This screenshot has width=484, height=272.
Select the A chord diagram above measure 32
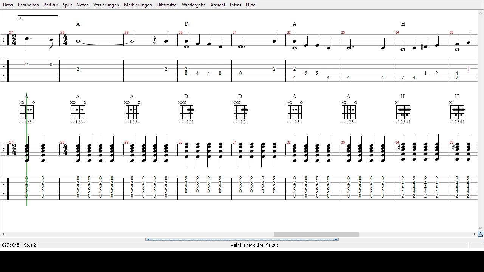(x=295, y=112)
